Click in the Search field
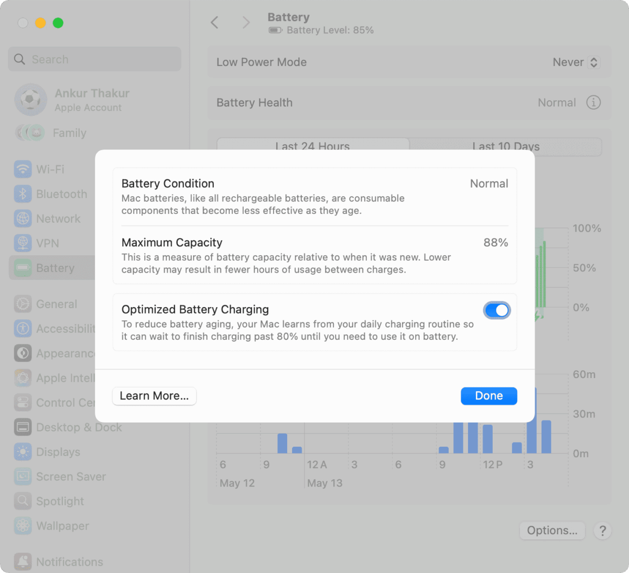Screen dimensions: 629x573 pos(95,59)
